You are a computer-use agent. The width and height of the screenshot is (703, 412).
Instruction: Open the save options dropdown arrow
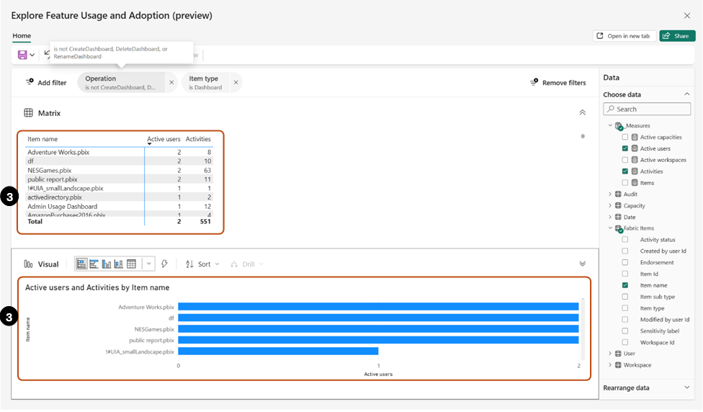pos(32,55)
